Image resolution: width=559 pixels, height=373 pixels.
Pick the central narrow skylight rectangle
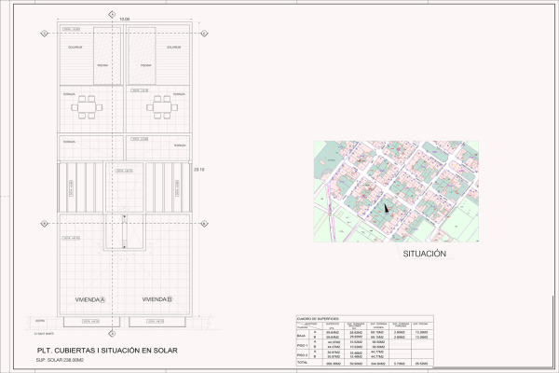click(123, 230)
